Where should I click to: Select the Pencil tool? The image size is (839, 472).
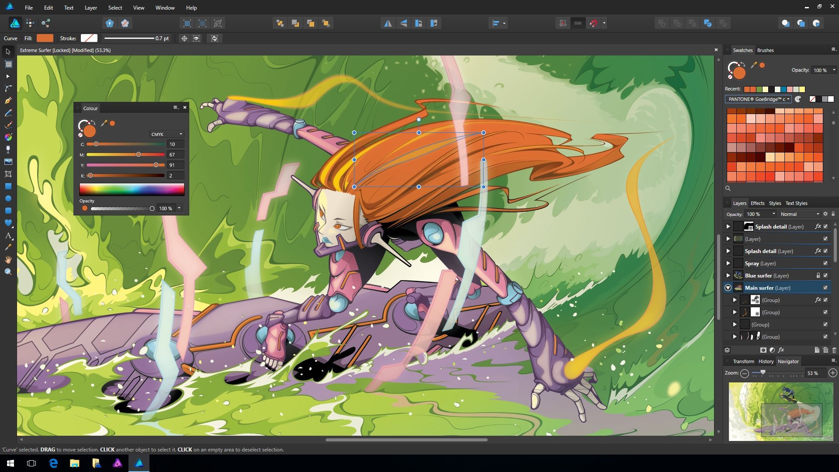tap(8, 113)
